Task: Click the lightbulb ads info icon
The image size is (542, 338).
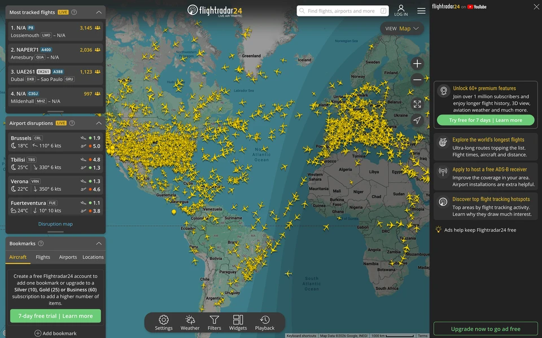Action: [438, 229]
